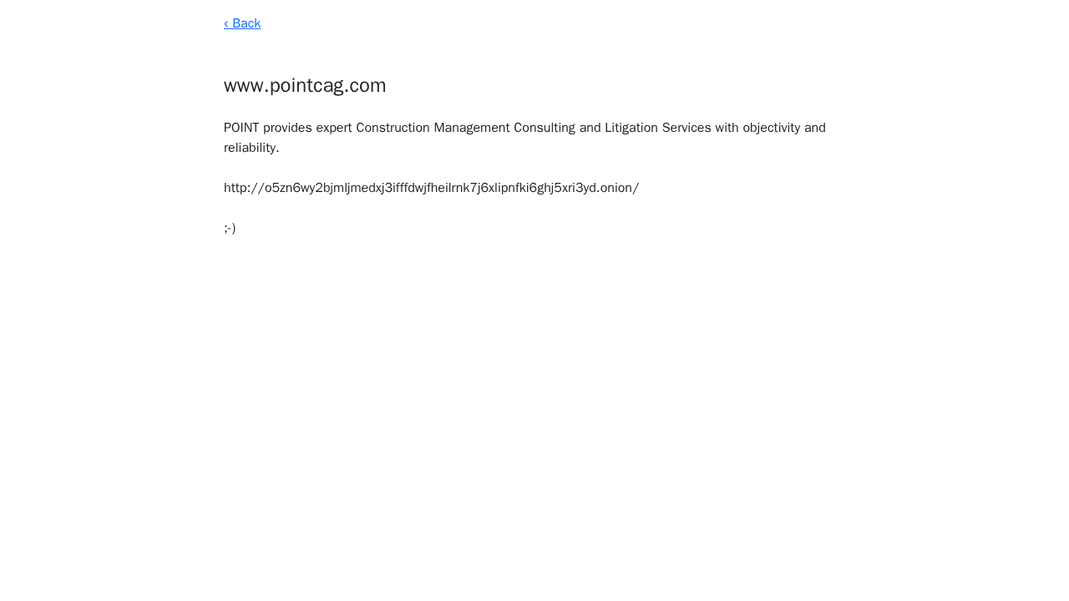
Task: Click the word with before objectivity
Action: pos(727,128)
